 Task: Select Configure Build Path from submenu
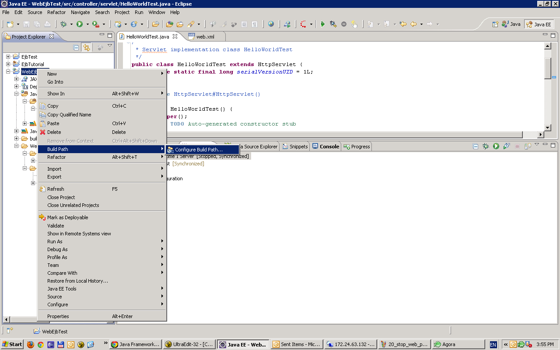(201, 149)
